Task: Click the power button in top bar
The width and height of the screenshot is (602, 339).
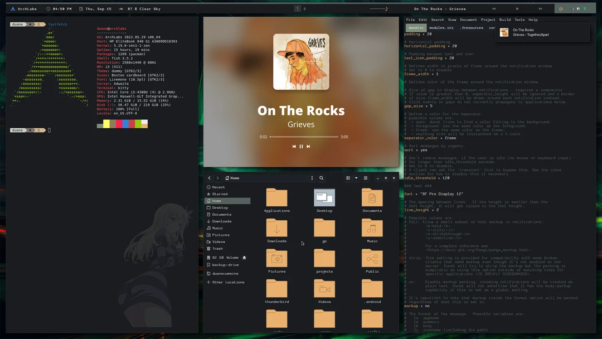Action: (561, 9)
